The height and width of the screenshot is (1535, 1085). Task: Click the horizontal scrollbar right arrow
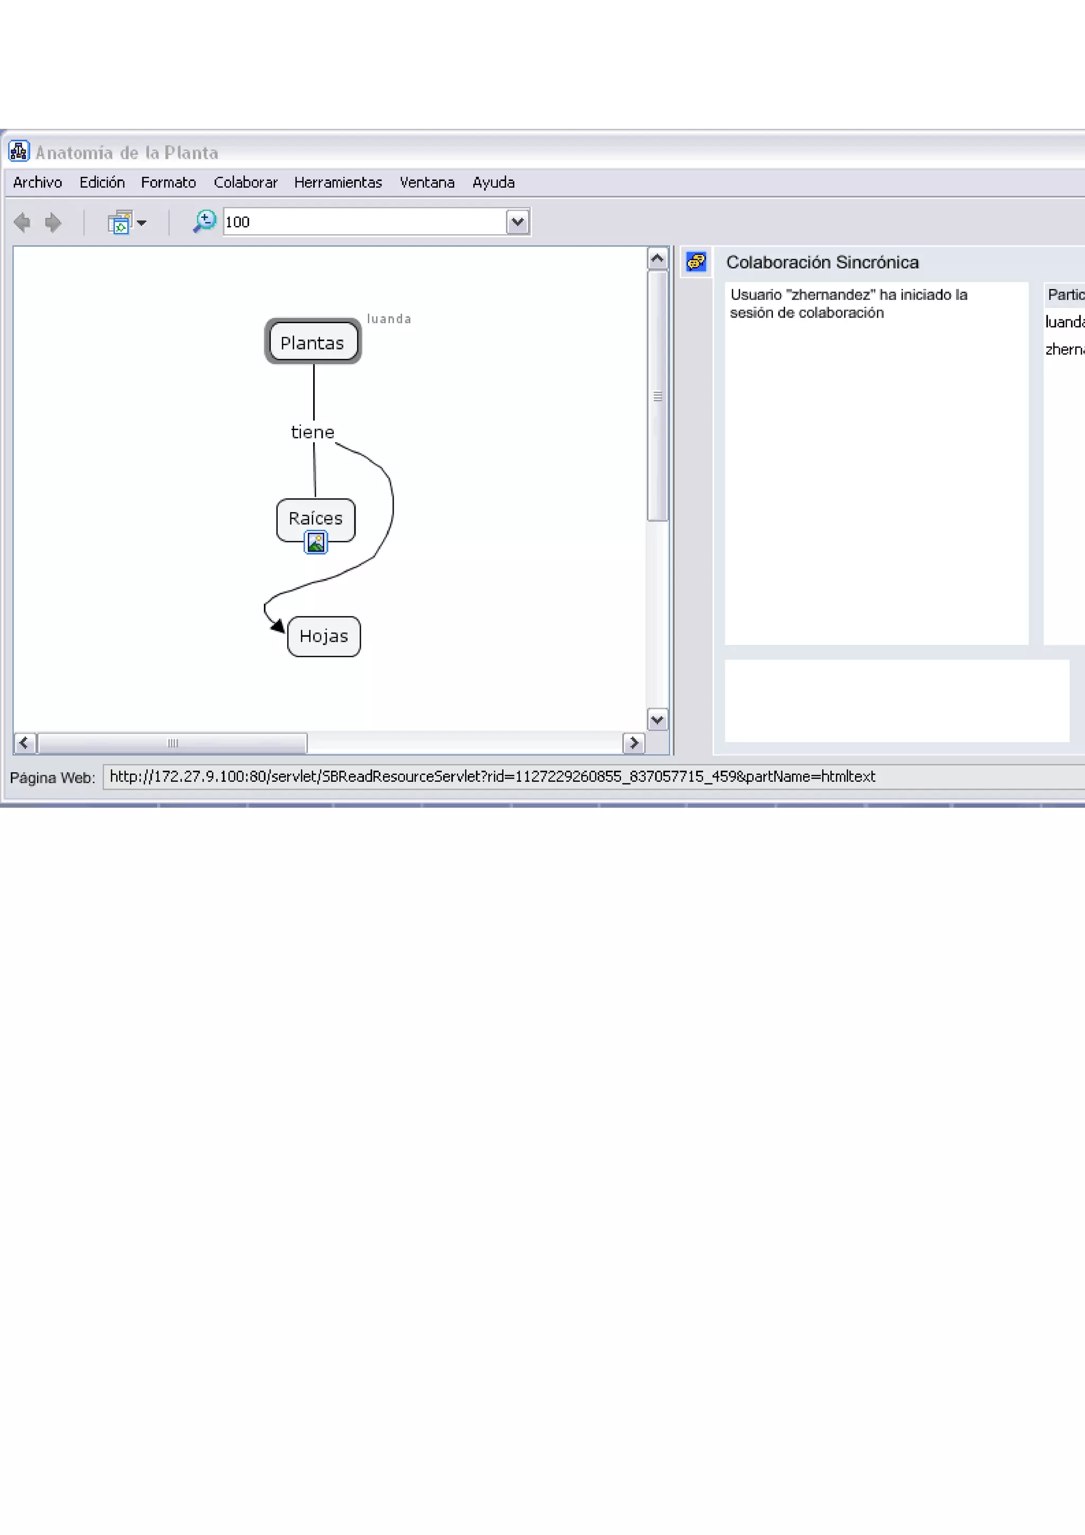pyautogui.click(x=634, y=743)
